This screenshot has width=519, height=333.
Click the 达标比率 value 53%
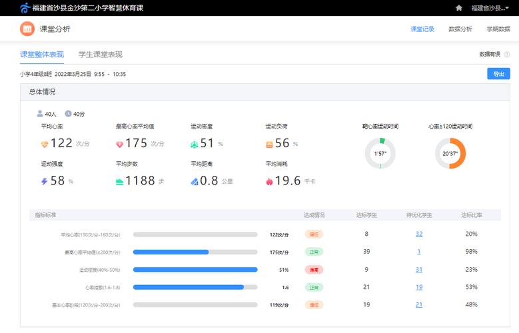point(471,287)
